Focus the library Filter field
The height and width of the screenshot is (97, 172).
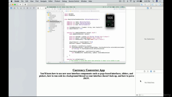[151, 95]
